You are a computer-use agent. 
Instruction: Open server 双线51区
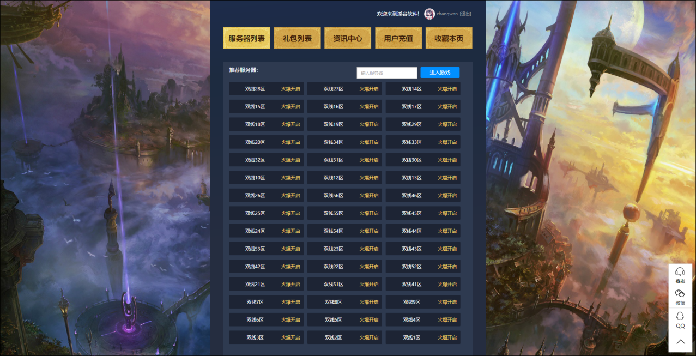pyautogui.click(x=344, y=284)
